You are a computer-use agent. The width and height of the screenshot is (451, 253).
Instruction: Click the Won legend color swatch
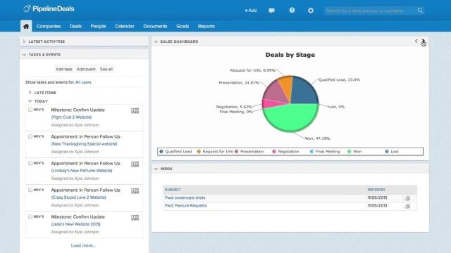350,152
